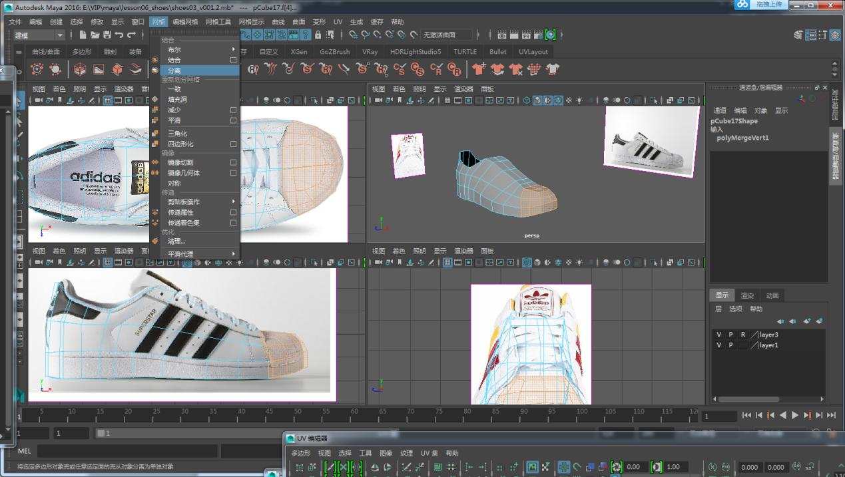Click the green-highlighted Hypershade sphere icon
This screenshot has height=477, width=845.
(x=550, y=35)
